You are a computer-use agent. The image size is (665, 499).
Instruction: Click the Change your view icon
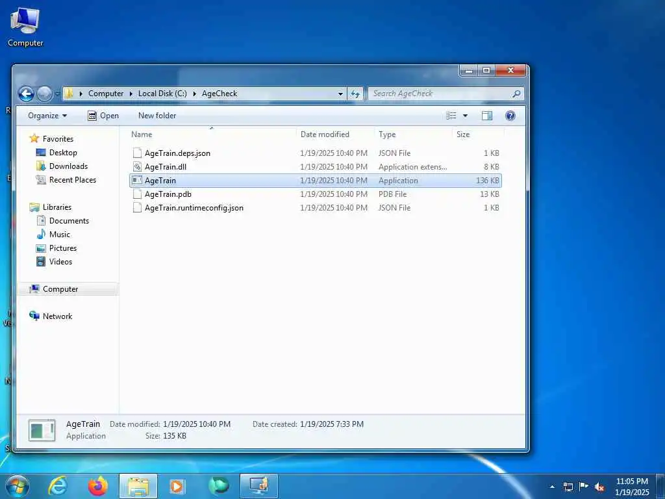click(451, 116)
